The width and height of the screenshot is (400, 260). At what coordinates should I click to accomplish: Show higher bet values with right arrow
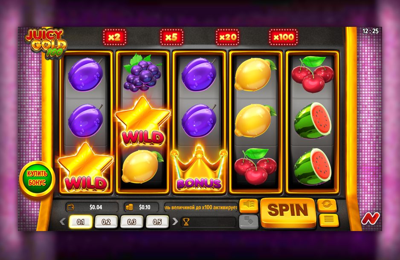pyautogui.click(x=175, y=222)
